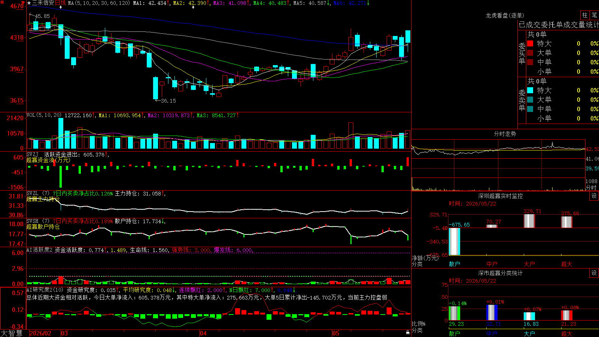Click the white cross marker below MA2 value

tap(193, 7)
